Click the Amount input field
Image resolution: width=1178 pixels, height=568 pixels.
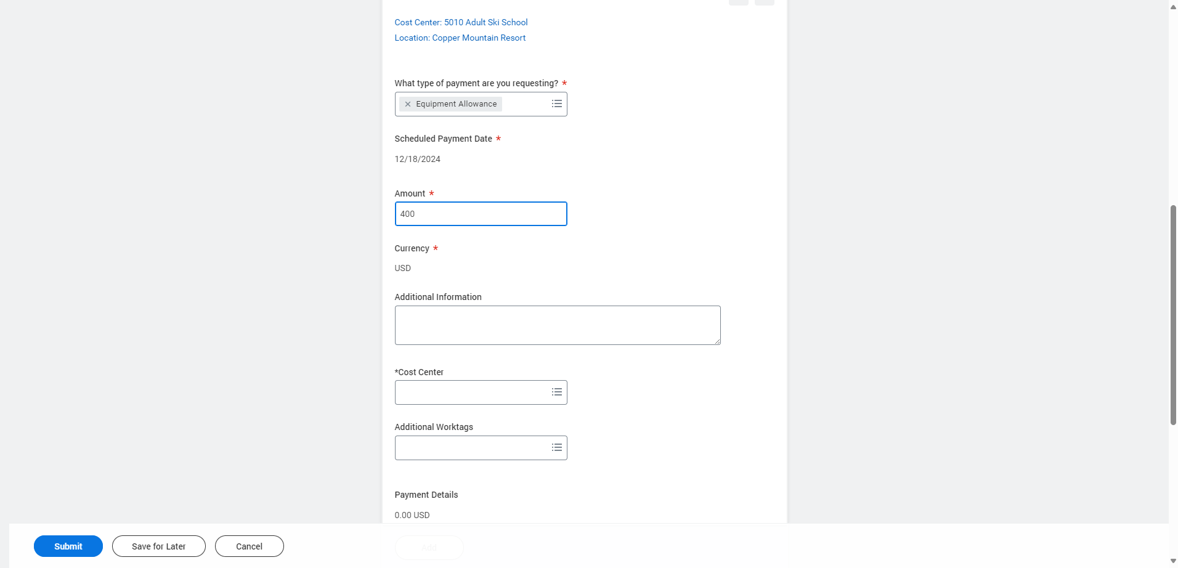pyautogui.click(x=481, y=214)
